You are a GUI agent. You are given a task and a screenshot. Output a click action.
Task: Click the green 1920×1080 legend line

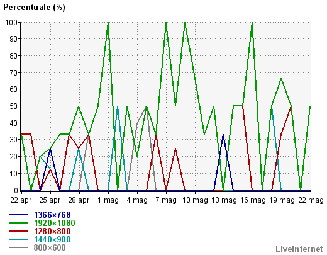point(18,223)
